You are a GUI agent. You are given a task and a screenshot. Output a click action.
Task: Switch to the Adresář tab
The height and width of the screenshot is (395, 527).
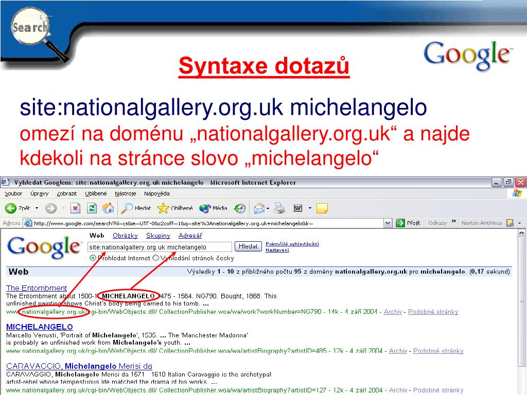click(190, 236)
